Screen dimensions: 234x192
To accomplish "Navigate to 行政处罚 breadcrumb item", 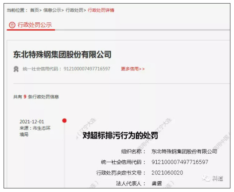I will pos(74,10).
